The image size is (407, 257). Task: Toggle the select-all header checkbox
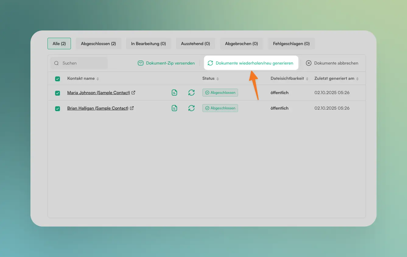pyautogui.click(x=58, y=79)
